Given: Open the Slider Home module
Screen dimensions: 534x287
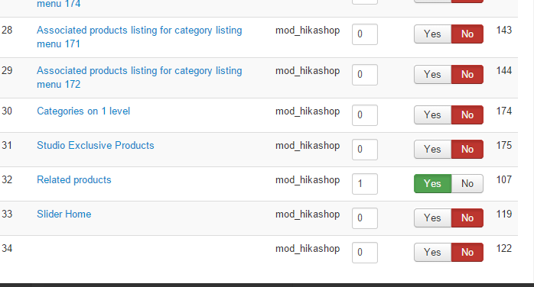Looking at the screenshot, I should click(x=64, y=214).
